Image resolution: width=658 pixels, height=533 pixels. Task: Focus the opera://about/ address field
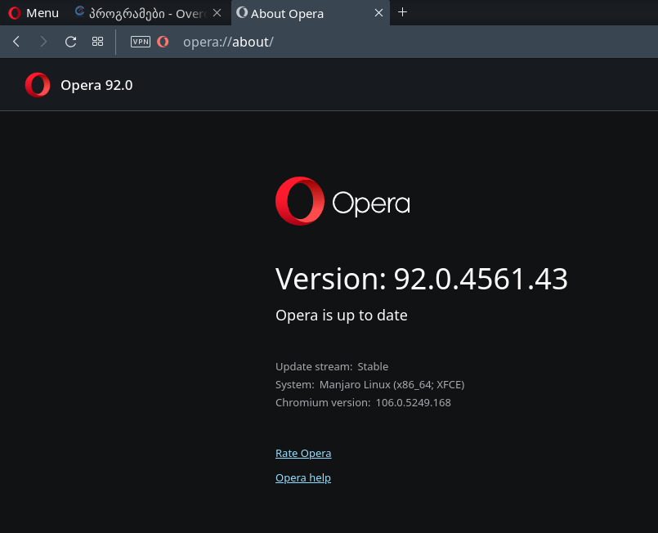327,42
